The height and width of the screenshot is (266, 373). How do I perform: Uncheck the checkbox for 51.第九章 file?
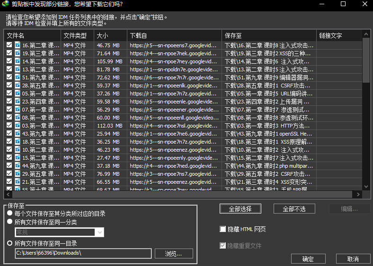(9, 77)
